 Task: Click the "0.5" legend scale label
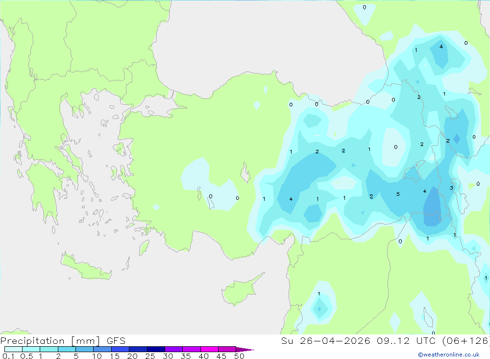26,356
